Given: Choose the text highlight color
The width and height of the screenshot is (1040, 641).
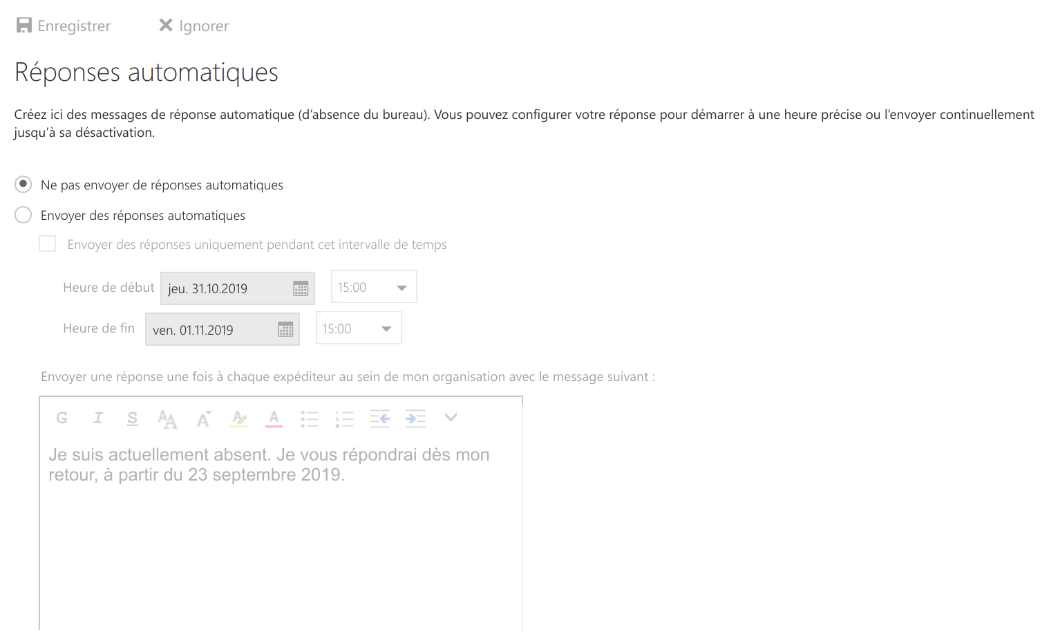Looking at the screenshot, I should (x=239, y=418).
